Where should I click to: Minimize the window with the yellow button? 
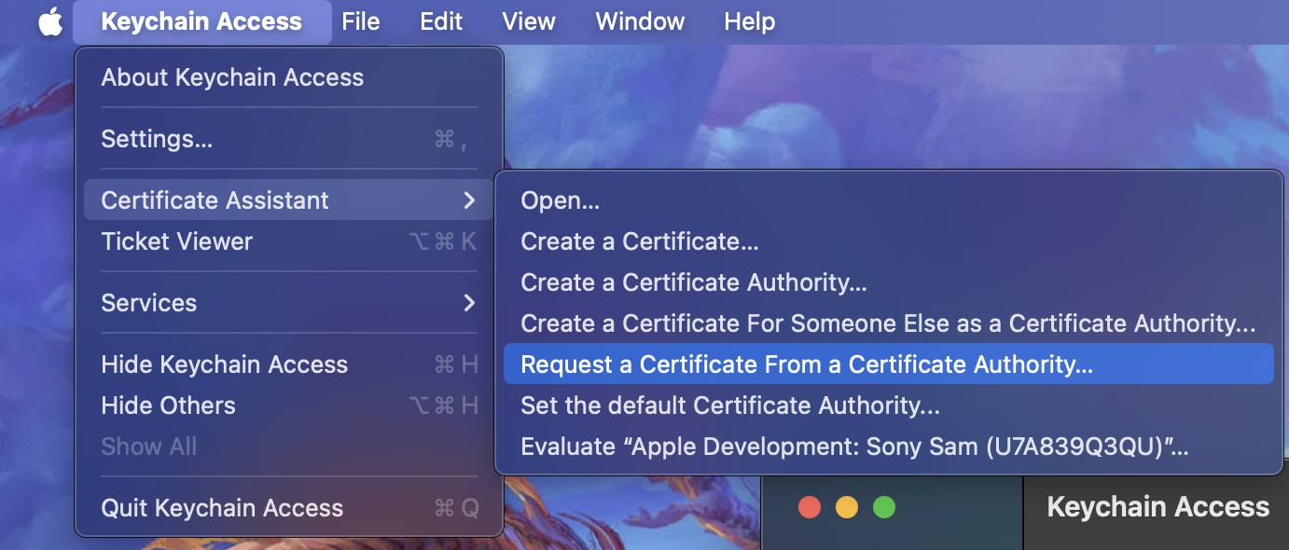(x=847, y=507)
